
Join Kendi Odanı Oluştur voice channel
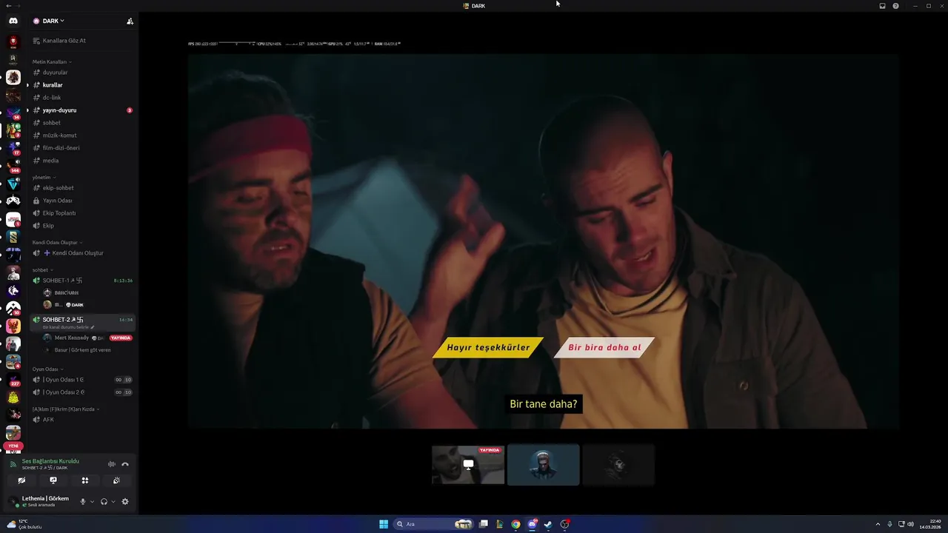[x=83, y=253]
